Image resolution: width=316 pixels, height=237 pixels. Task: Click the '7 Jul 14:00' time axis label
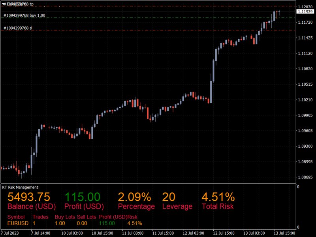pos(41,233)
